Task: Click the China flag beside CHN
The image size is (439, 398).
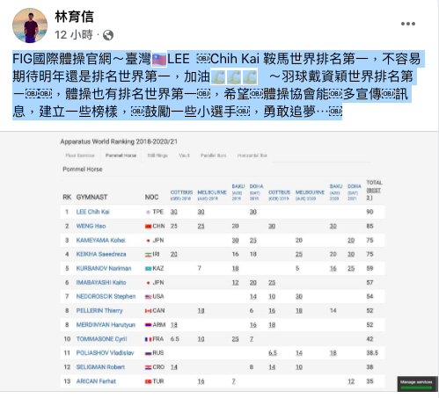Action: pos(149,227)
